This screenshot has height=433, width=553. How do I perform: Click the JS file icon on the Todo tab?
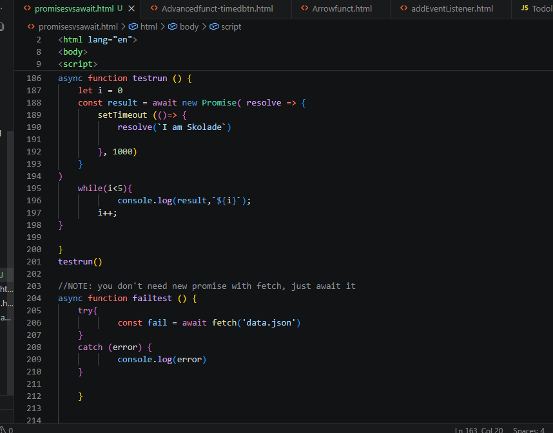click(x=525, y=8)
